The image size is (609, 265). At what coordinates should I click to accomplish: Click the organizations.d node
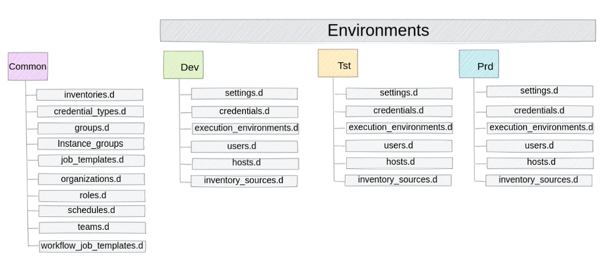pyautogui.click(x=91, y=179)
